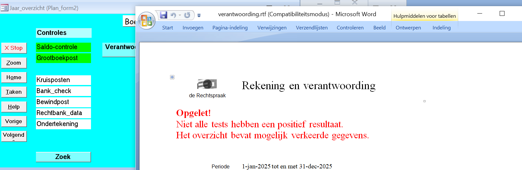Select the Bewindpost control field

(63, 102)
